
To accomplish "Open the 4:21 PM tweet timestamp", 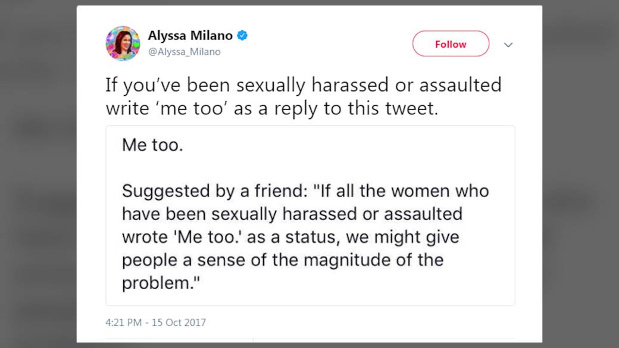I will (x=123, y=322).
